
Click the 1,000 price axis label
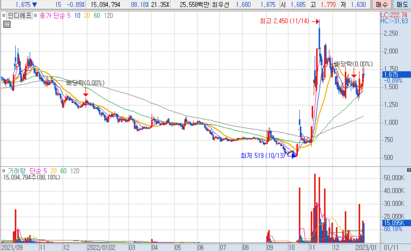pos(391,122)
